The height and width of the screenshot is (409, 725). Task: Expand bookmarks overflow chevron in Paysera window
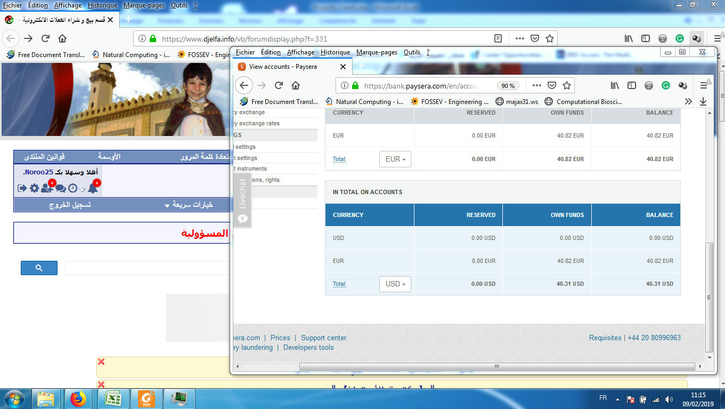tap(688, 101)
